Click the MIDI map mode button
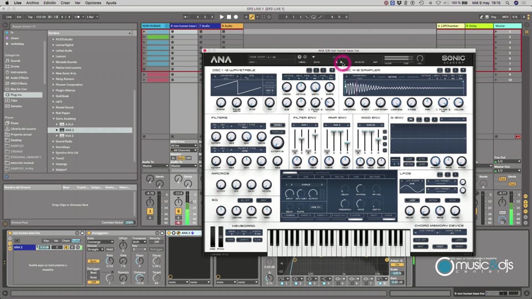The height and width of the screenshot is (299, 532). coord(505,17)
